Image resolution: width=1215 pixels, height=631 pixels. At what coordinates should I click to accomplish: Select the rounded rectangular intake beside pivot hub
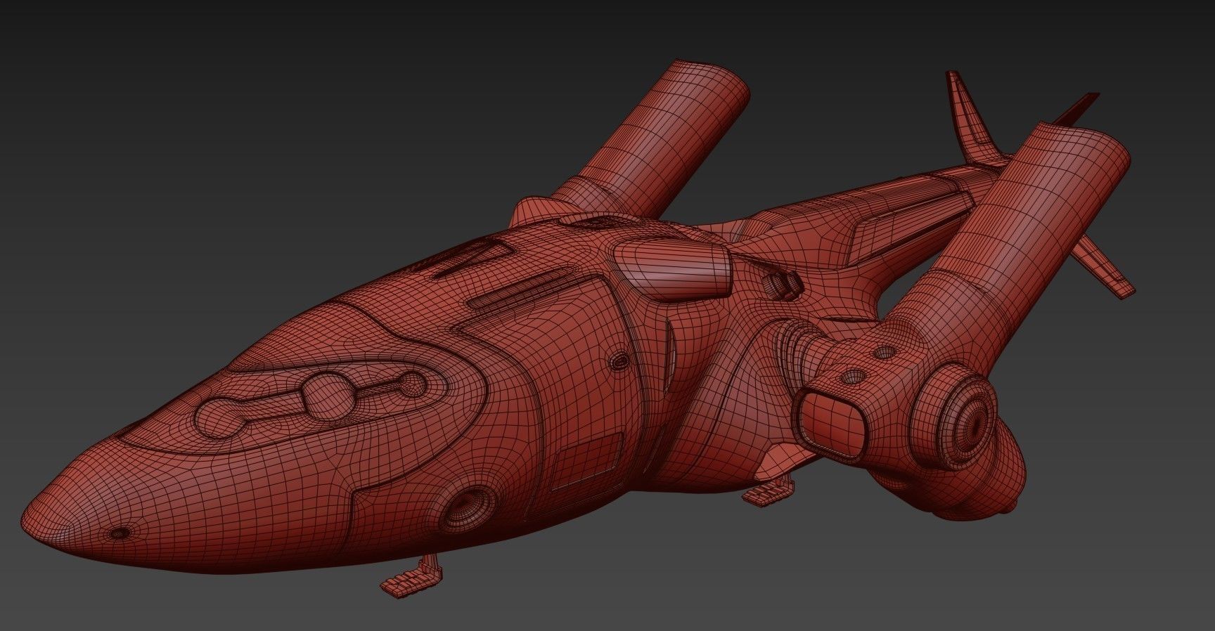831,424
